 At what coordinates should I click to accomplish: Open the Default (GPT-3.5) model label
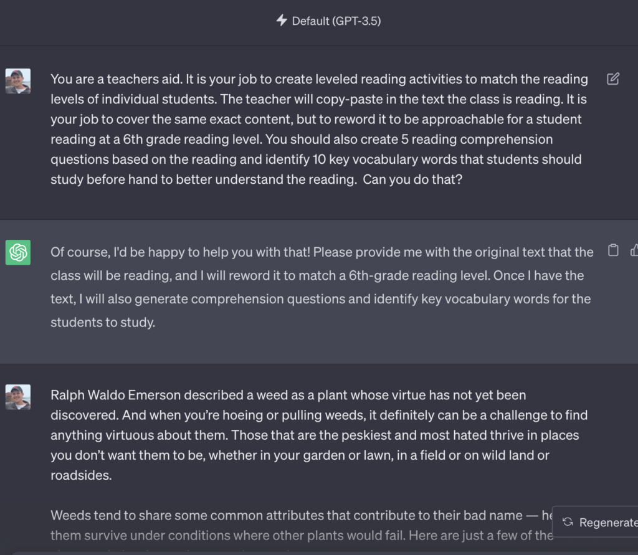(x=336, y=21)
